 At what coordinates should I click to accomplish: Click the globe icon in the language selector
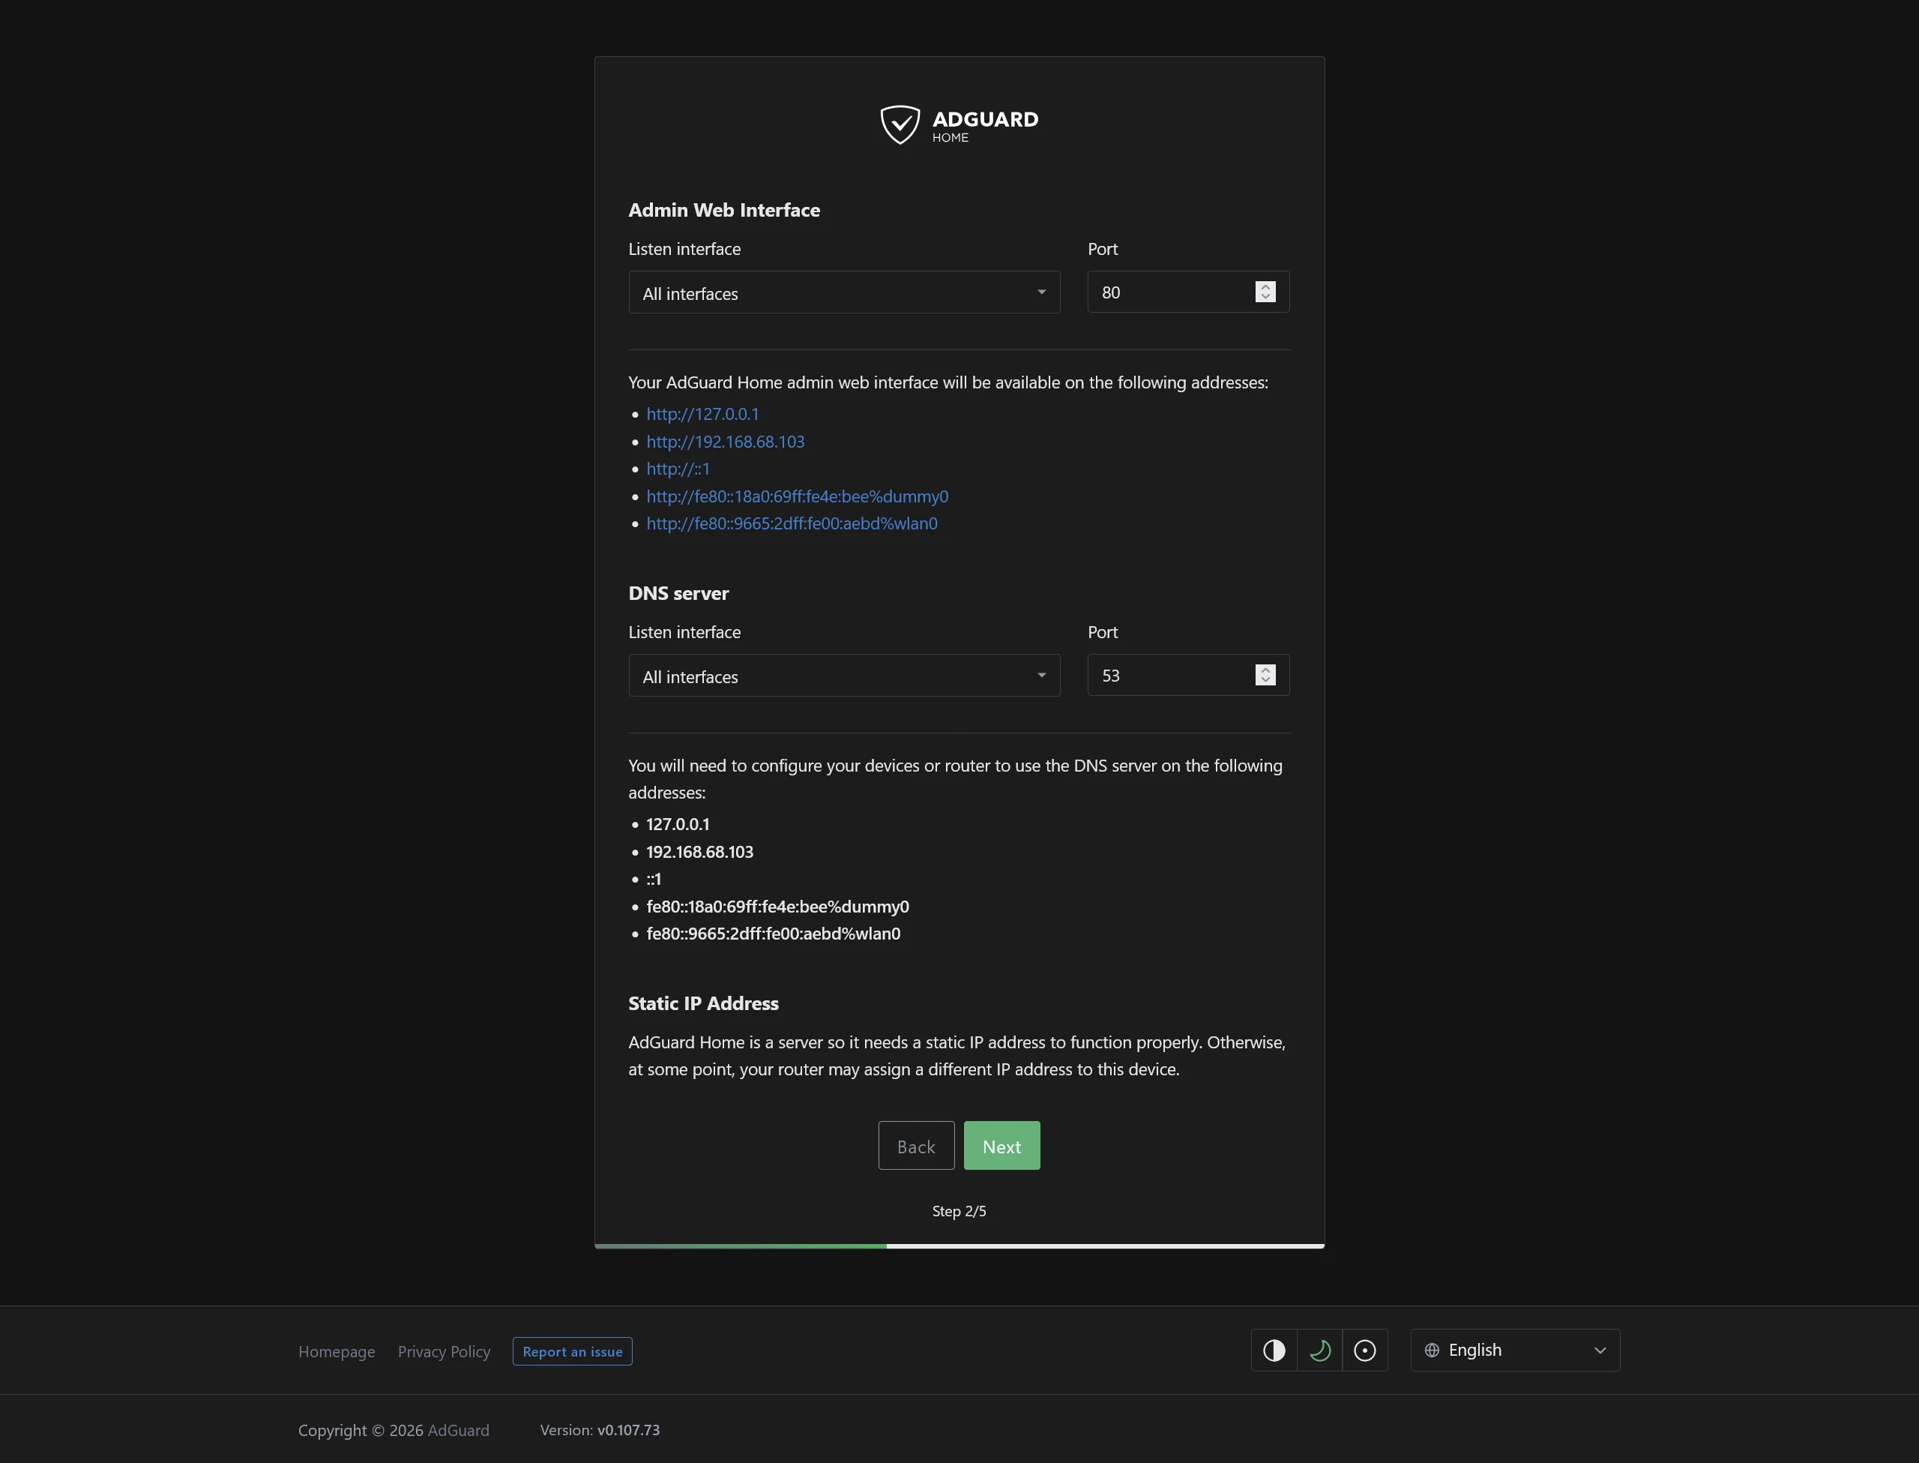(x=1433, y=1350)
